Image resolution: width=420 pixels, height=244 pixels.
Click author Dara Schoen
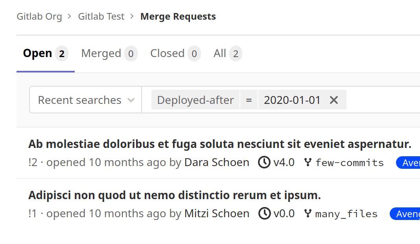[x=217, y=162]
